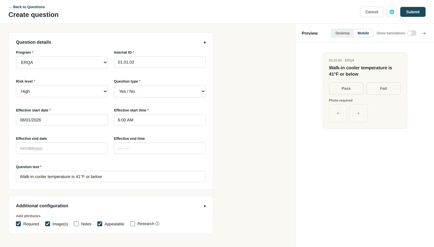Check the Research attribute box

132,224
